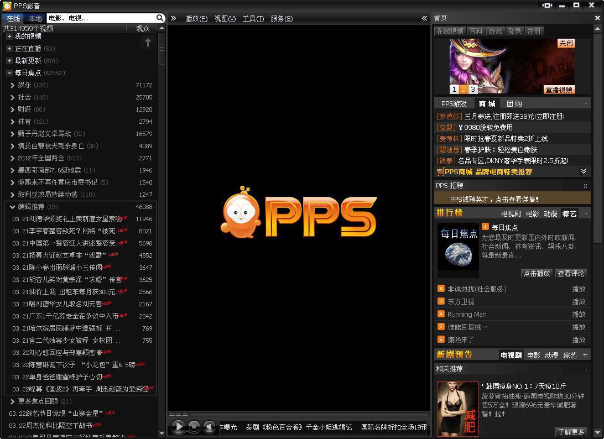This screenshot has height=439, width=604.
Task: Expand 最新更新 tree node
Action: point(9,61)
